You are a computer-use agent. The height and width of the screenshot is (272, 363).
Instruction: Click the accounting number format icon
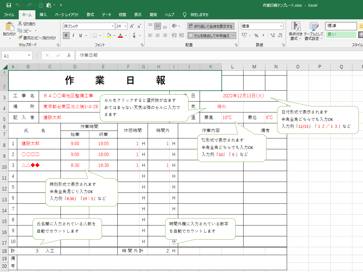(x=245, y=35)
